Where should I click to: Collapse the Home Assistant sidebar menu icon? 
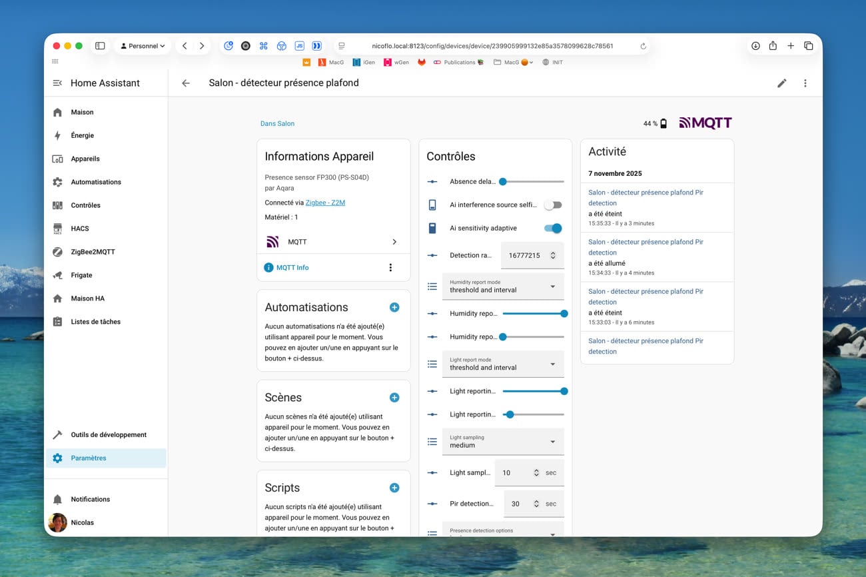(57, 83)
